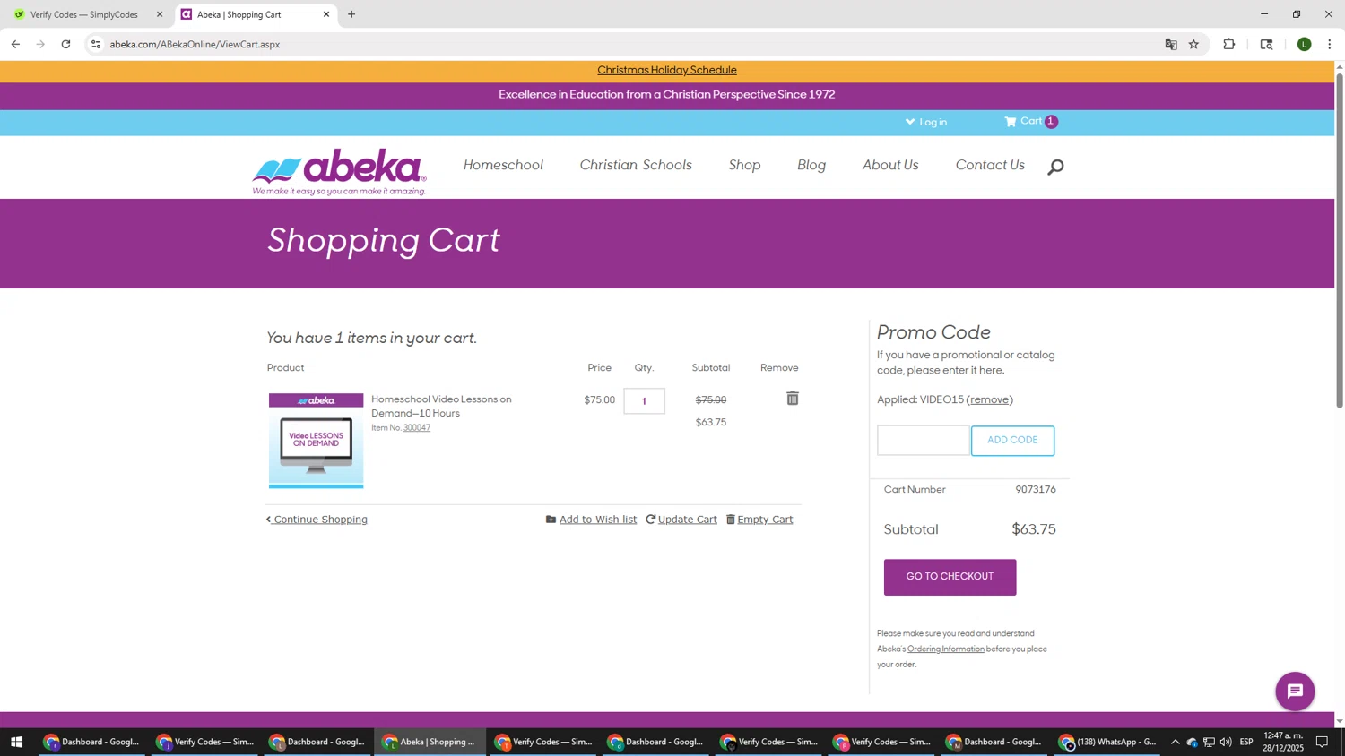The image size is (1345, 756).
Task: Open the Christian Schools menu
Action: (636, 166)
